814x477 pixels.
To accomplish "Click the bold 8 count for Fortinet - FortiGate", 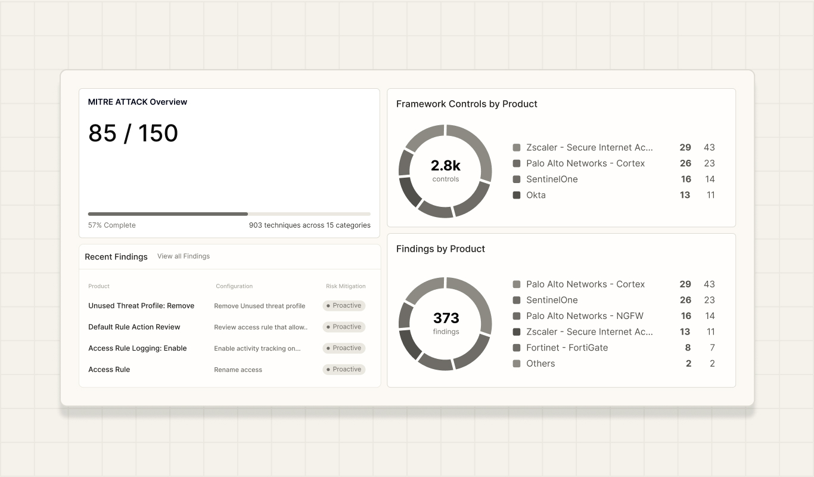I will 688,348.
